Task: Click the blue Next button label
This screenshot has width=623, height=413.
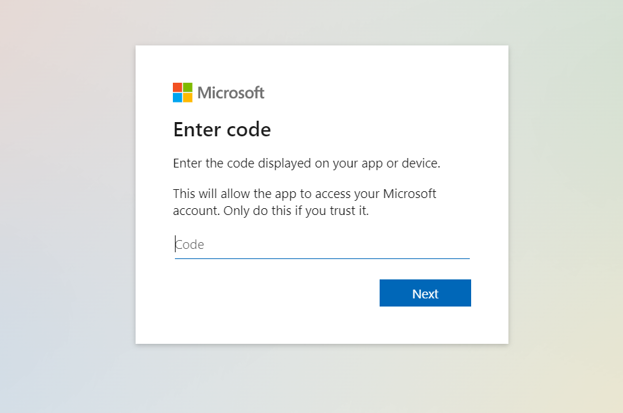Action: tap(425, 293)
